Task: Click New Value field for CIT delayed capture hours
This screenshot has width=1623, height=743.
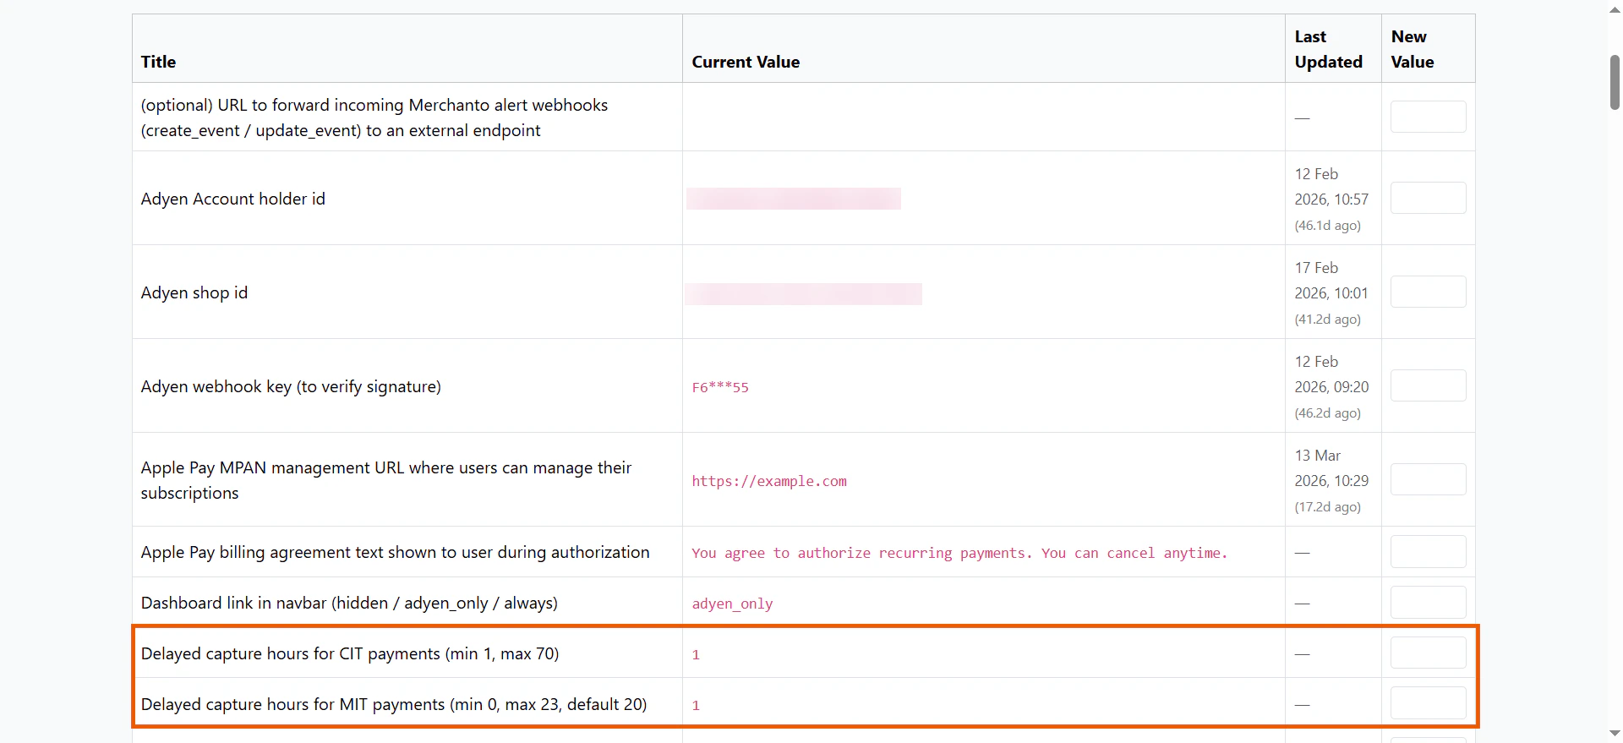Action: [x=1428, y=653]
